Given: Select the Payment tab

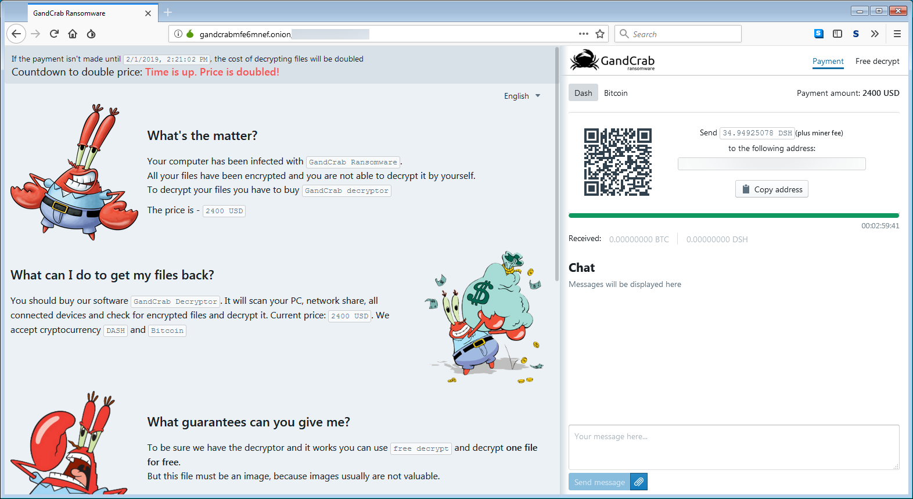Looking at the screenshot, I should (828, 61).
